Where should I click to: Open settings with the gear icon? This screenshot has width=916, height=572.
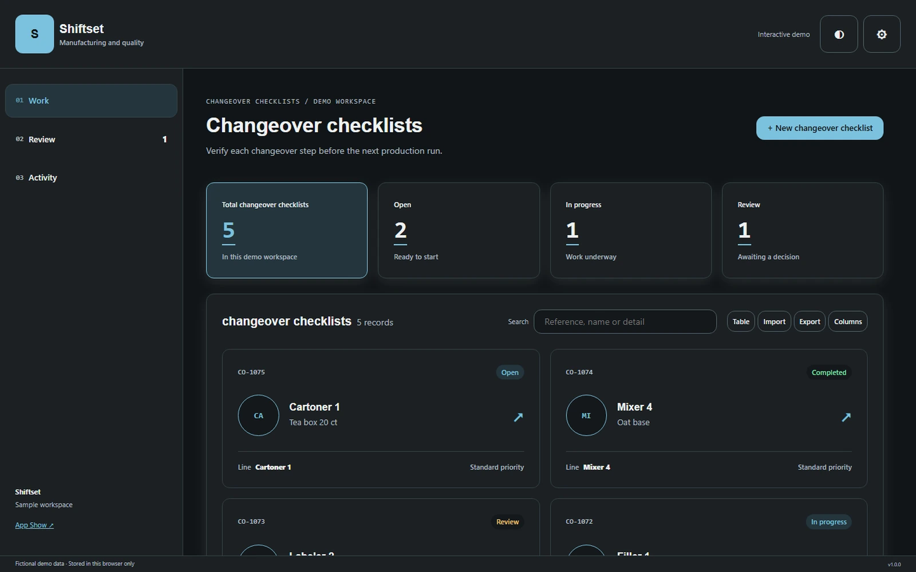click(x=882, y=34)
